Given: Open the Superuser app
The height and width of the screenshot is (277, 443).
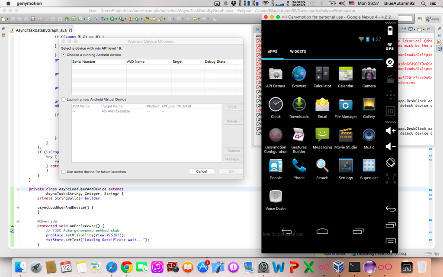Looking at the screenshot, I should pos(369,167).
